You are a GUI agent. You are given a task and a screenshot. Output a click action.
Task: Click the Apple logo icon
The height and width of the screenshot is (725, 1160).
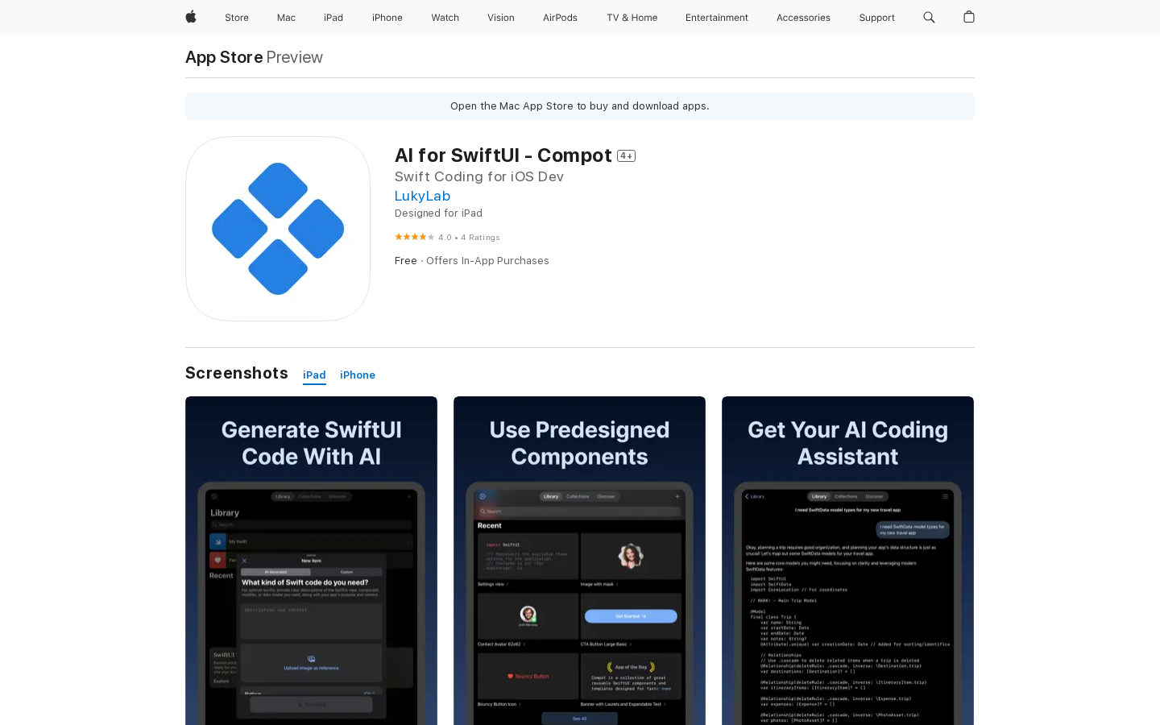(191, 17)
